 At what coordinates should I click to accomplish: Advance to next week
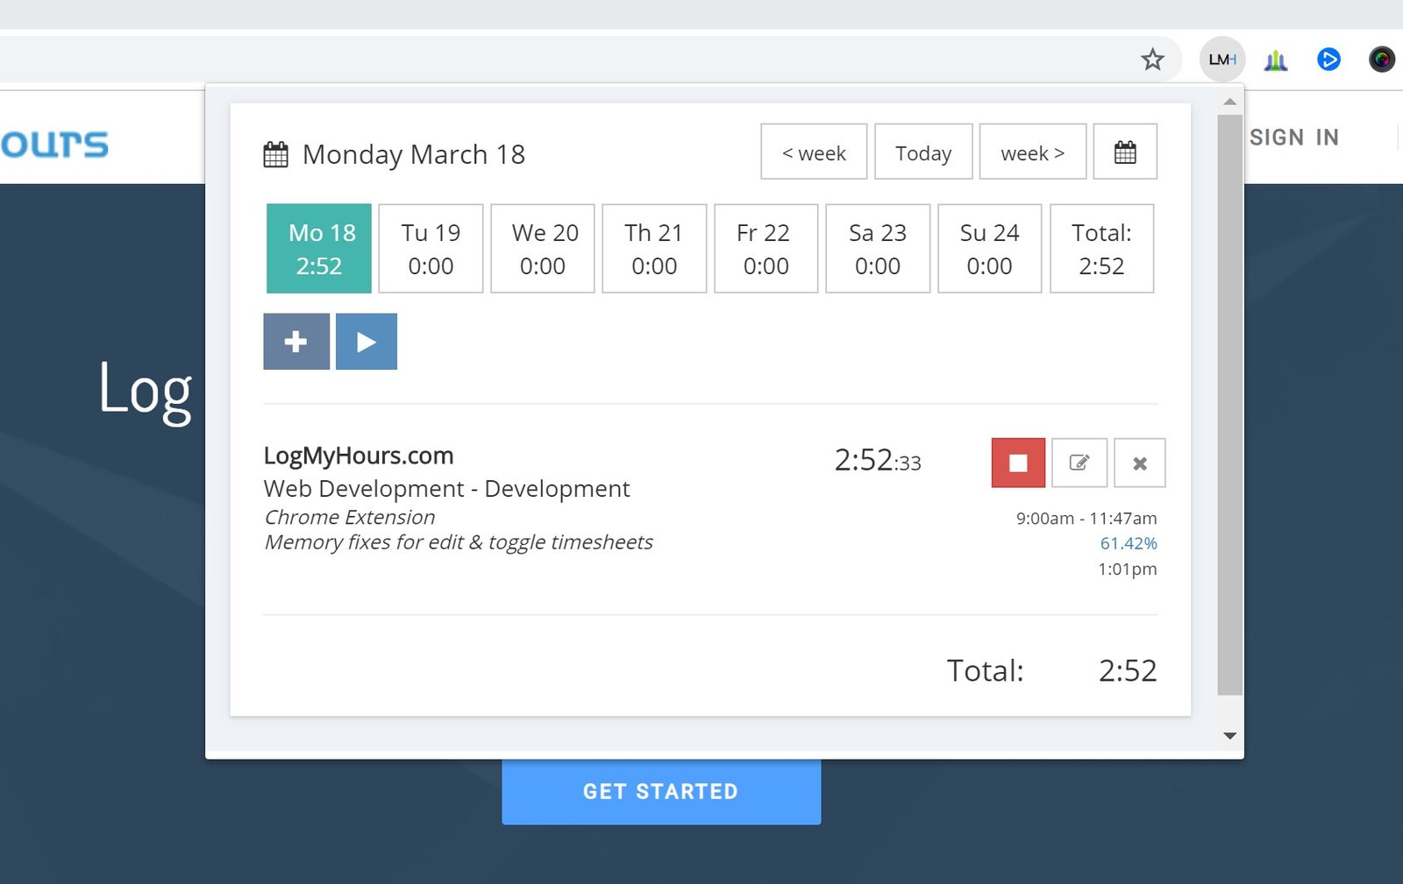click(x=1032, y=152)
